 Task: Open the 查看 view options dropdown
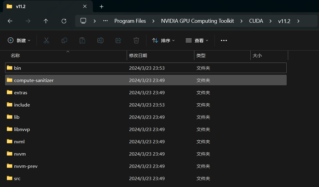(197, 40)
